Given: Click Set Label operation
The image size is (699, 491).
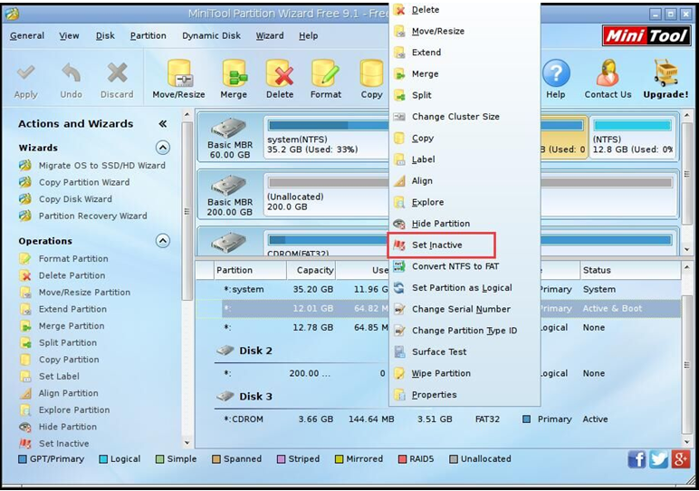Looking at the screenshot, I should pos(50,377).
